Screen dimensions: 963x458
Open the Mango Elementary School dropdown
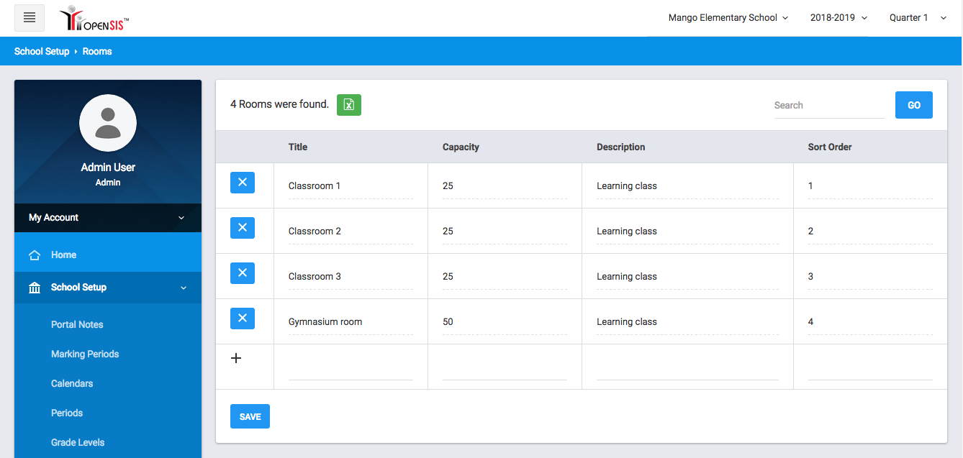[x=728, y=18]
